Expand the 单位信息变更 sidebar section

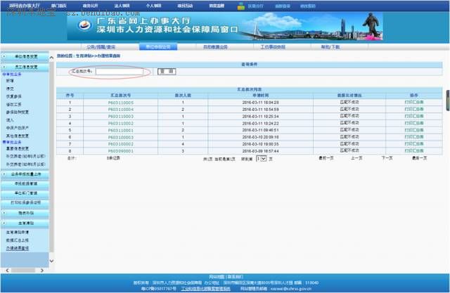point(27,55)
